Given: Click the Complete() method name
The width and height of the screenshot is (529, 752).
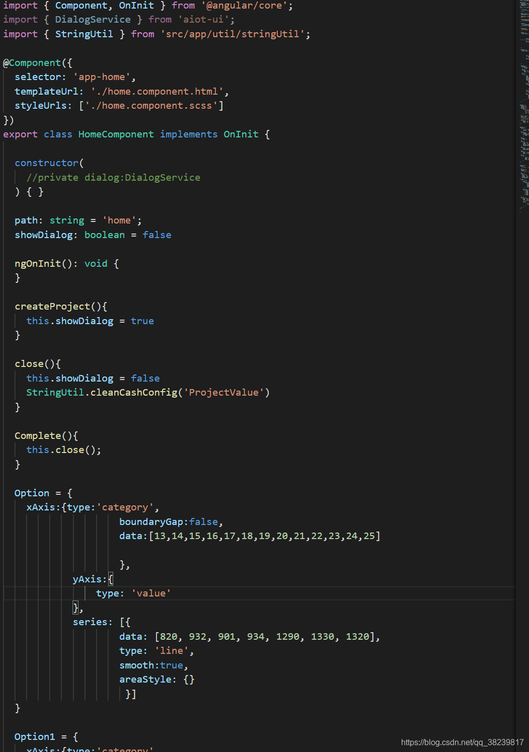Looking at the screenshot, I should pyautogui.click(x=38, y=436).
